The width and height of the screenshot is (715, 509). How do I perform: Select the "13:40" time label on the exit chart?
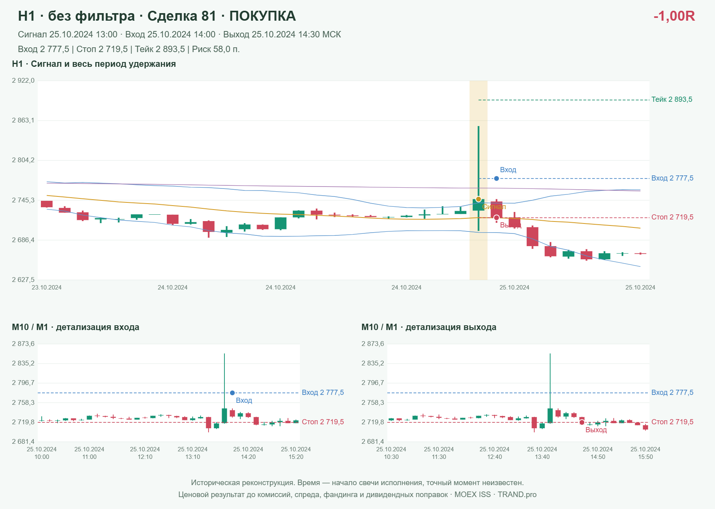(542, 457)
